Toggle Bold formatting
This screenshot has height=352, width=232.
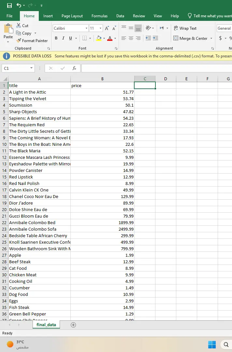point(56,38)
